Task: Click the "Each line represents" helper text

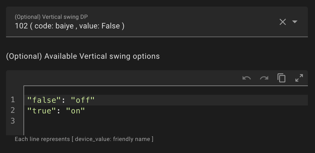Action: (x=84, y=139)
